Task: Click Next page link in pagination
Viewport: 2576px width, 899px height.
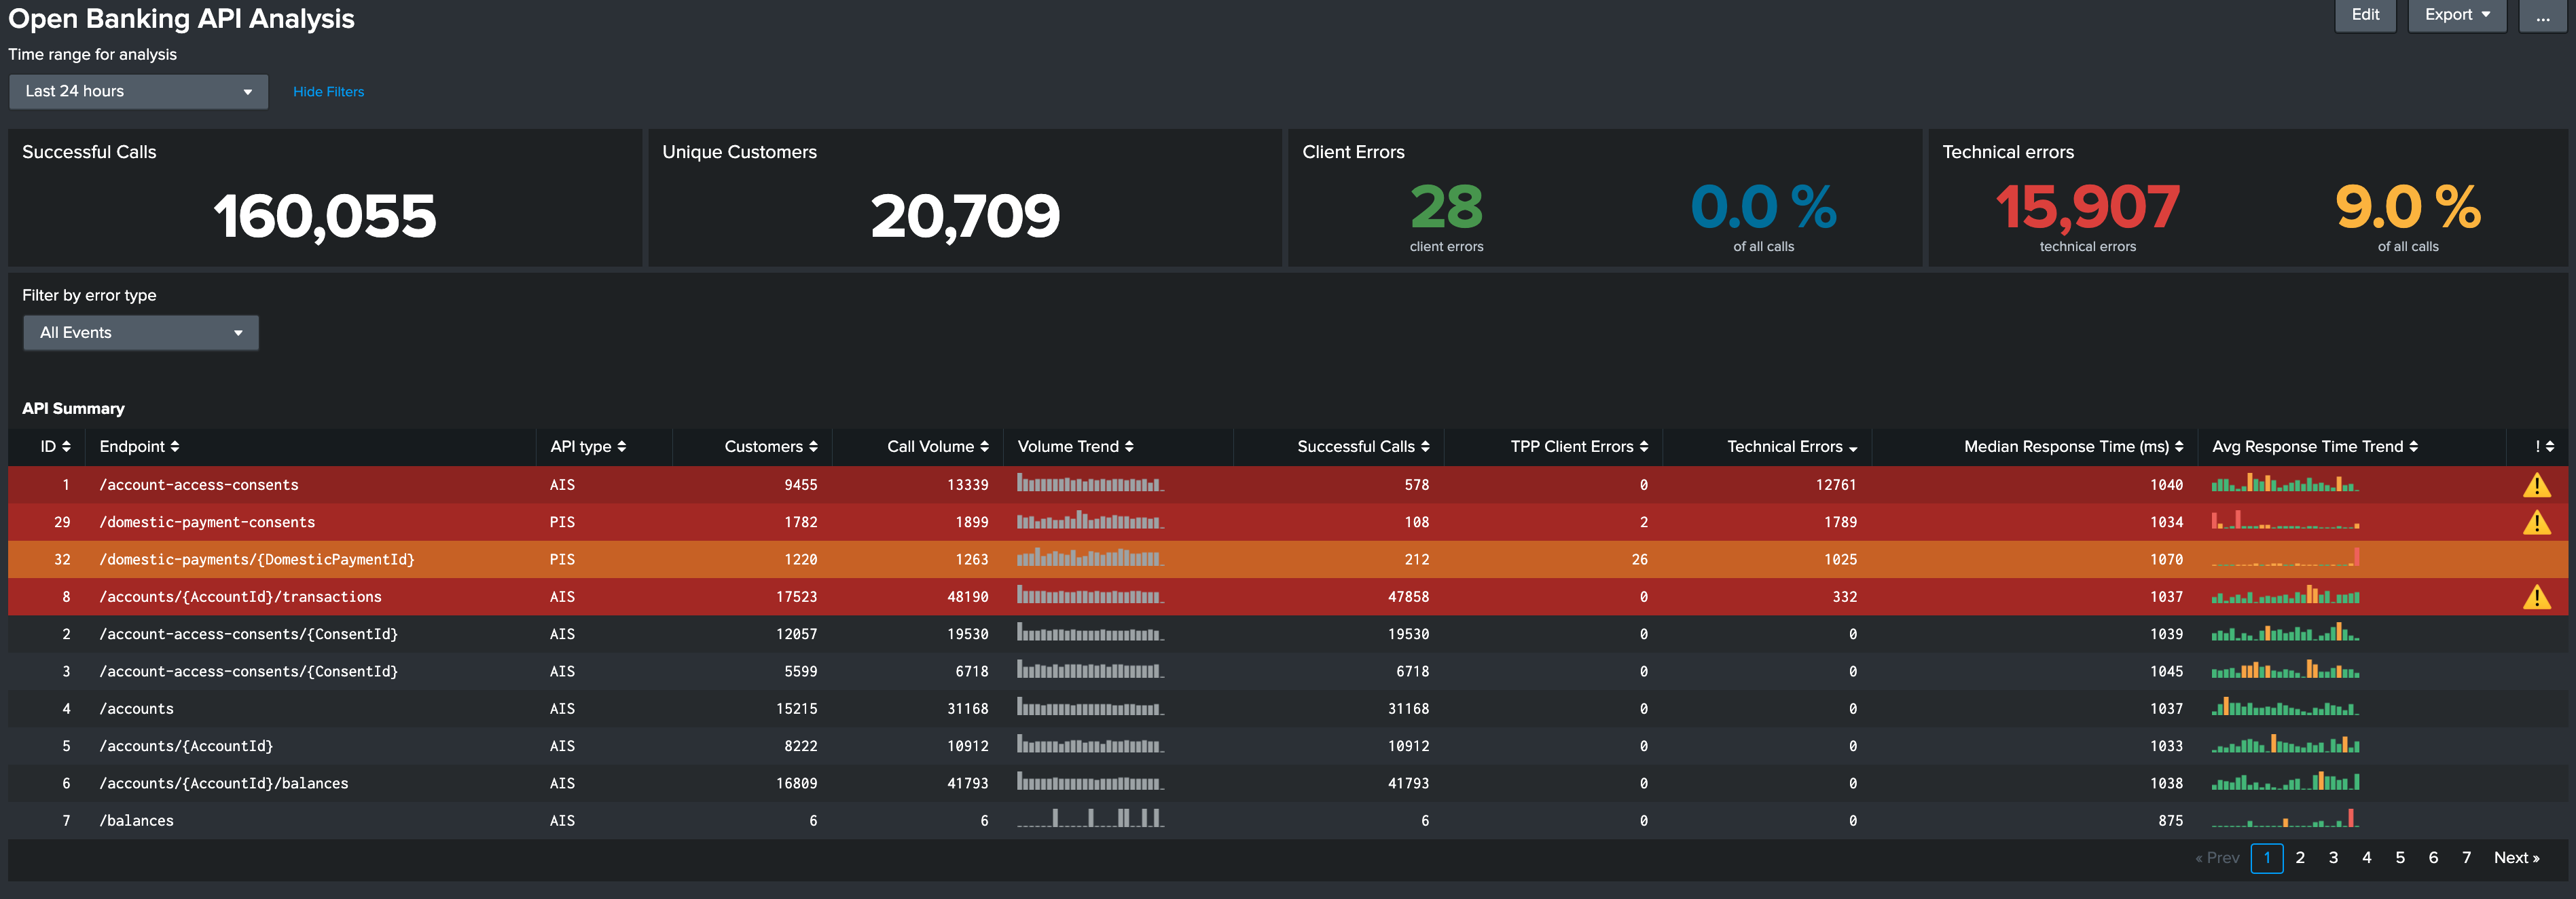Action: click(2516, 858)
